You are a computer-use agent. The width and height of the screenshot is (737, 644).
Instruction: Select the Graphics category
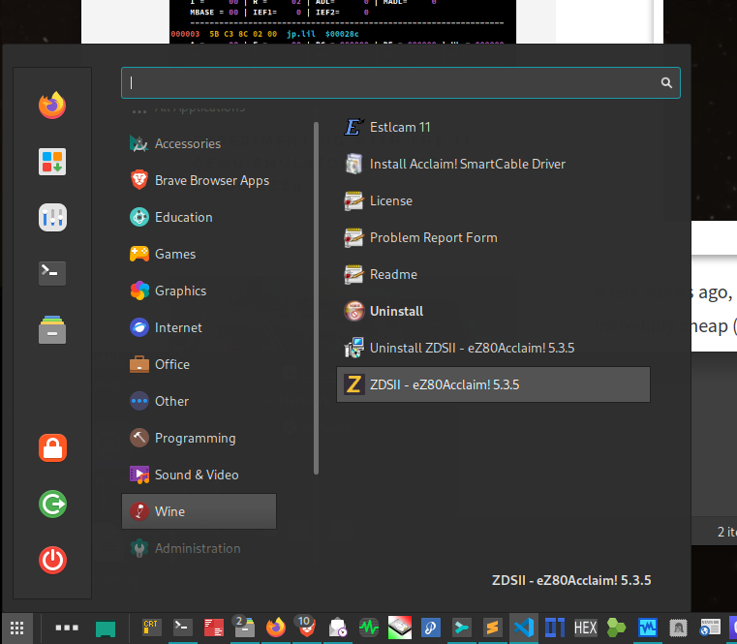coord(199,291)
